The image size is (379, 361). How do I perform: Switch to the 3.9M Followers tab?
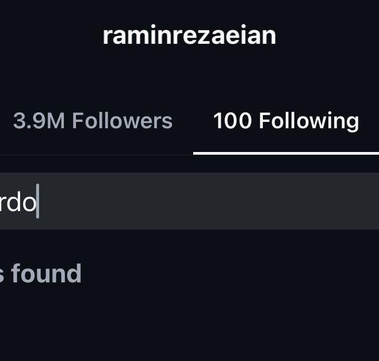pyautogui.click(x=92, y=121)
